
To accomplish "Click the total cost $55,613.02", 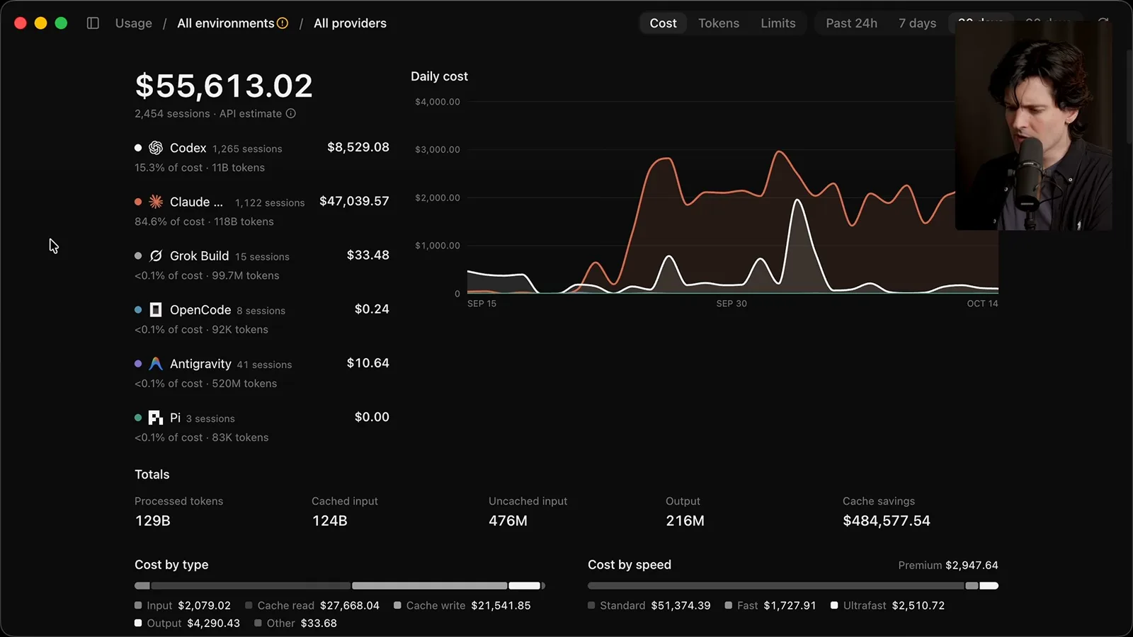I will point(224,86).
